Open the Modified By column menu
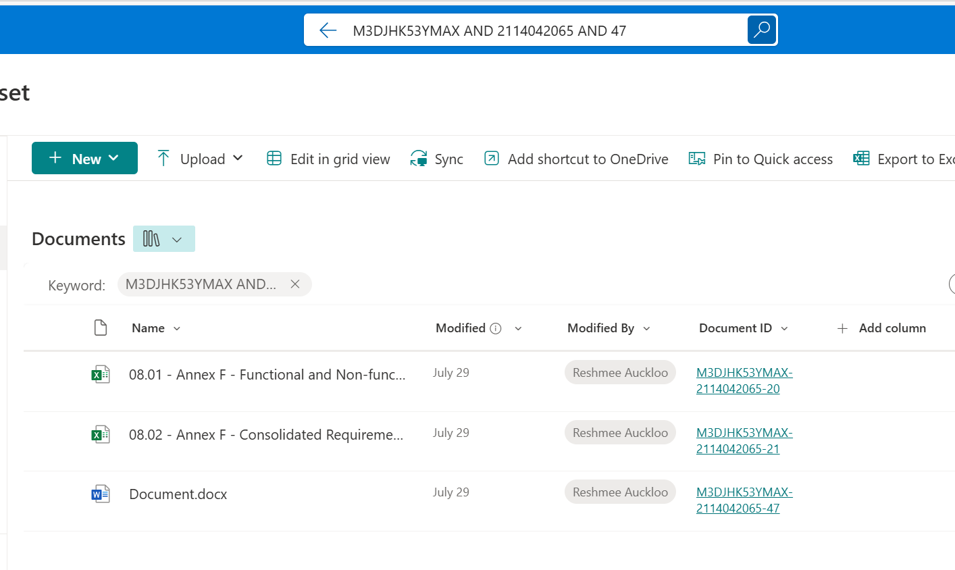Viewport: 955px width, 570px height. tap(646, 329)
